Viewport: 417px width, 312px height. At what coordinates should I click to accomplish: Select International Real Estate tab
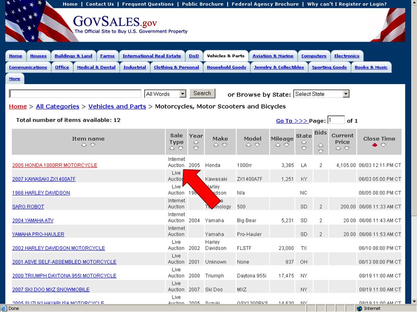(x=152, y=56)
